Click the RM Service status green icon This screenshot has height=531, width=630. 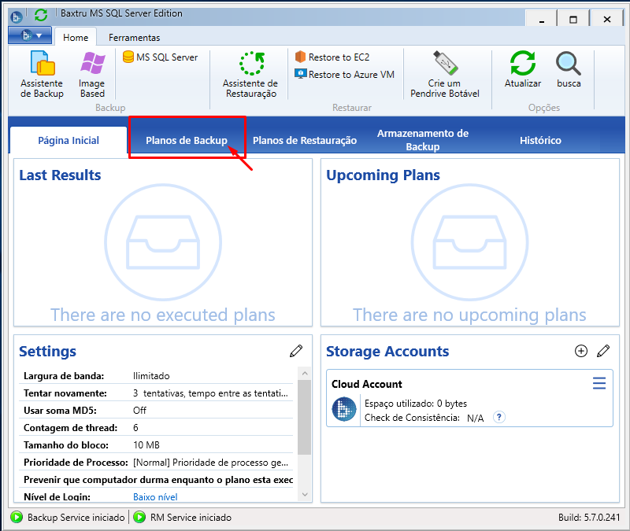tap(139, 517)
